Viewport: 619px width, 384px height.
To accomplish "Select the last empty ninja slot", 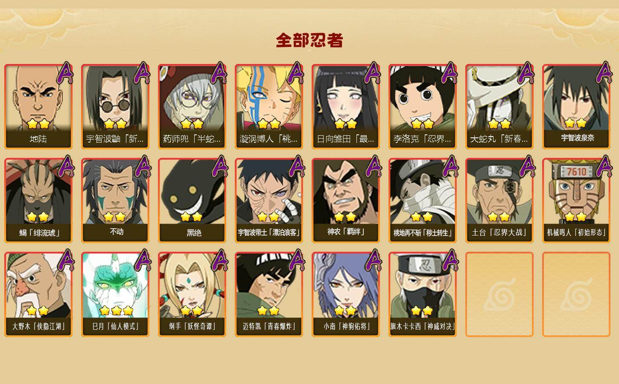I will [x=576, y=294].
